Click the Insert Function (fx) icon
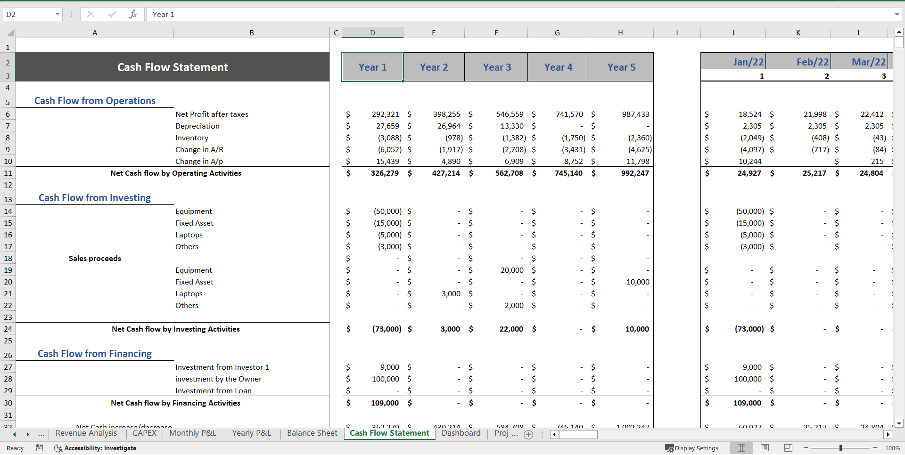 point(133,14)
